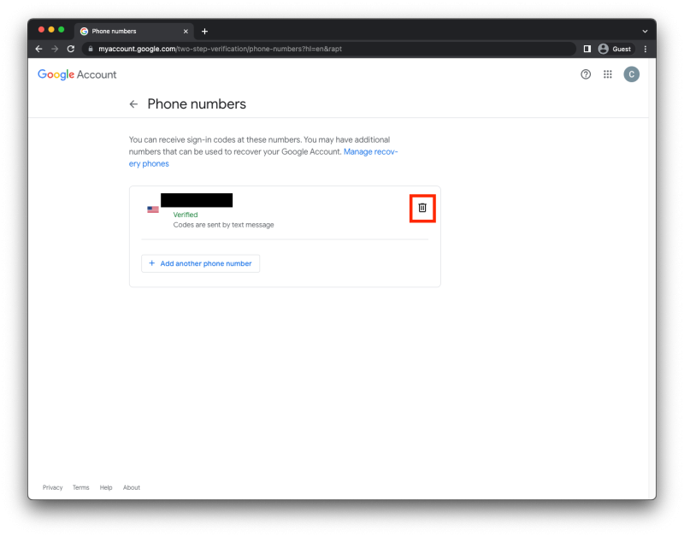Click the About link in the footer

(131, 487)
